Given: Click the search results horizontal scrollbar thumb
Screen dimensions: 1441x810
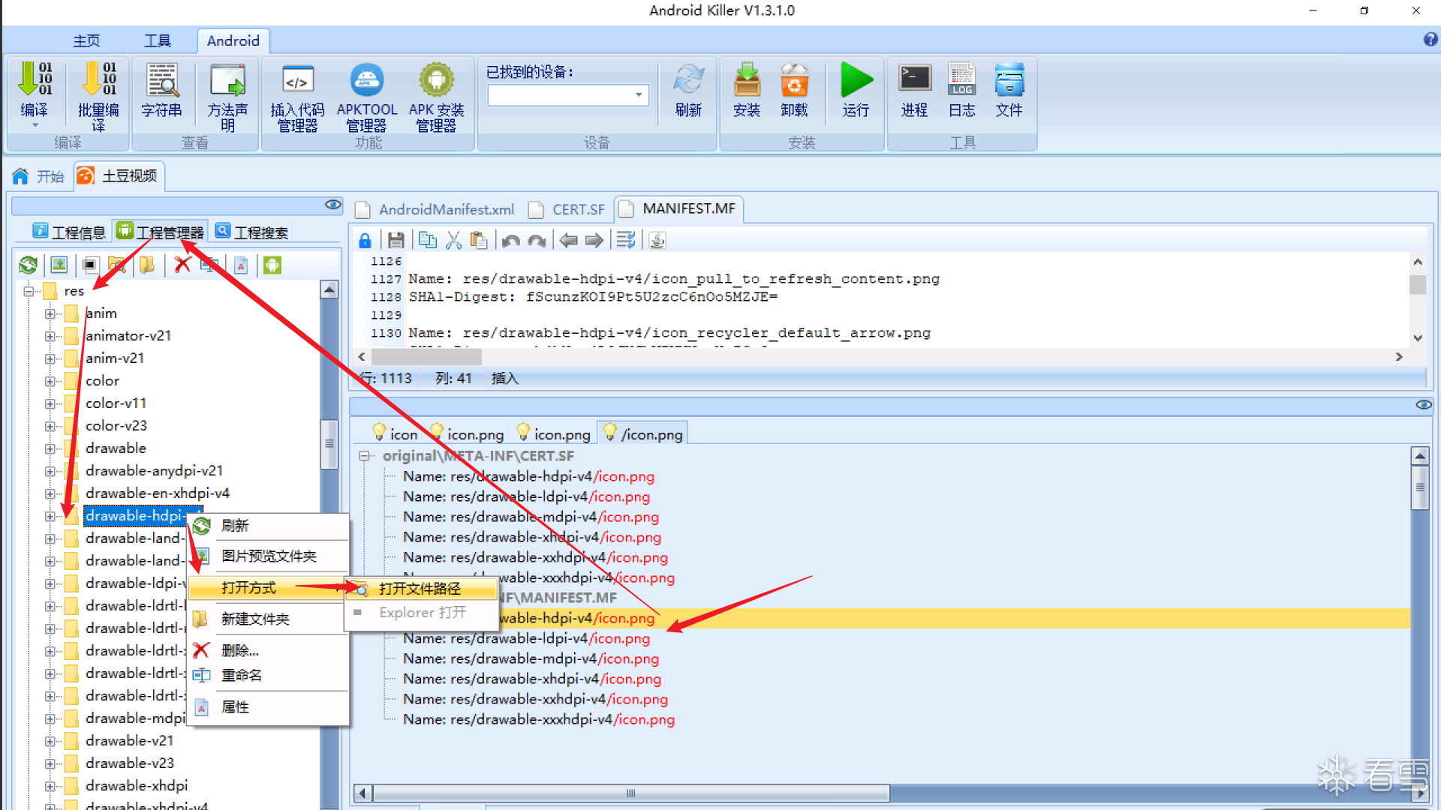Looking at the screenshot, I should coord(631,793).
